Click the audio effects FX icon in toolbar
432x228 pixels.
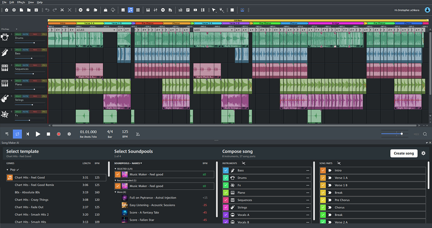click(163, 10)
